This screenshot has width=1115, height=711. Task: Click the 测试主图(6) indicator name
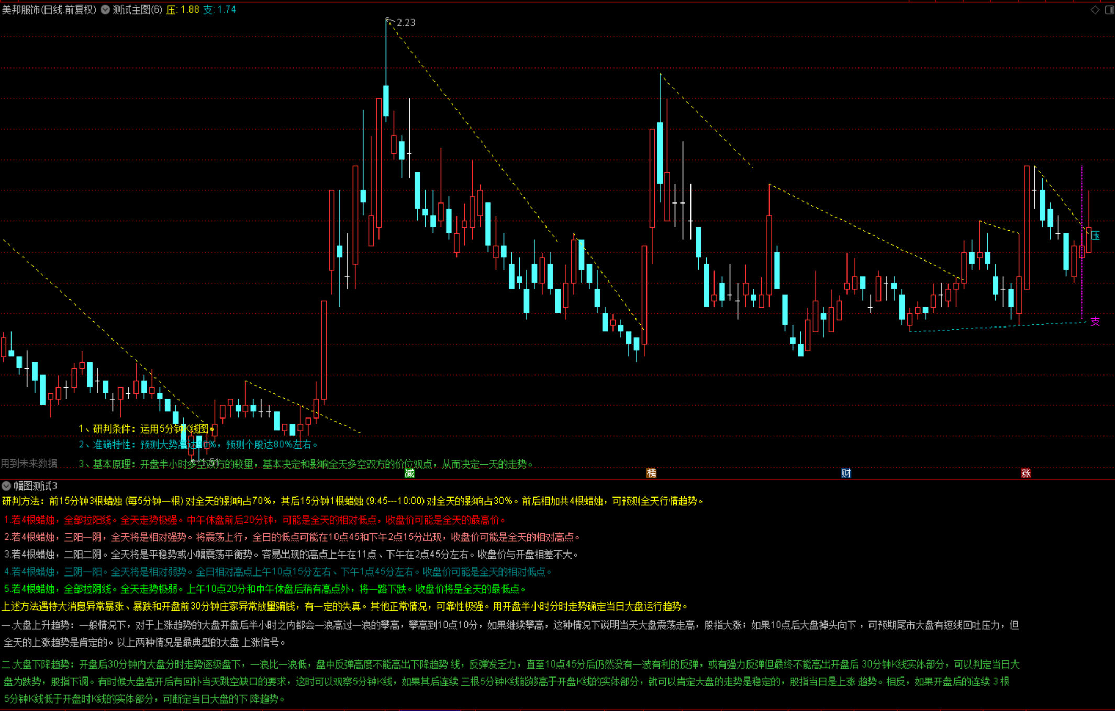[x=137, y=9]
